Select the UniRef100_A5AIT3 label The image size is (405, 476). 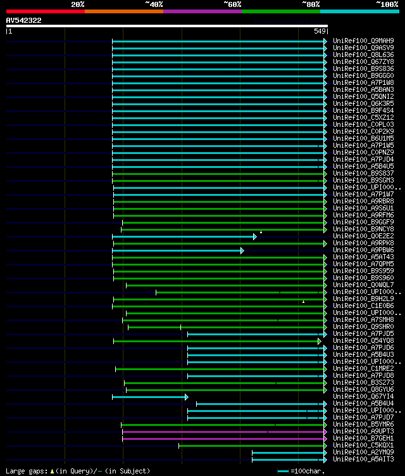363,460
